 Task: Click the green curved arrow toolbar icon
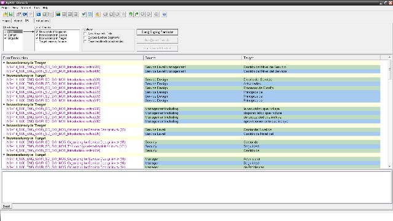tap(136, 14)
